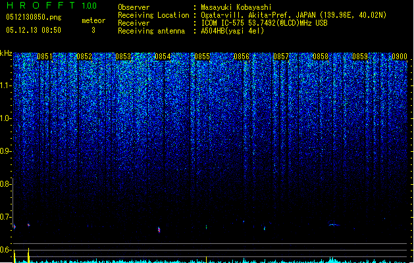Image resolution: width=414 pixels, height=263 pixels.
Task: Click the faint curved echo below 0858 marker
Action: pos(334,224)
